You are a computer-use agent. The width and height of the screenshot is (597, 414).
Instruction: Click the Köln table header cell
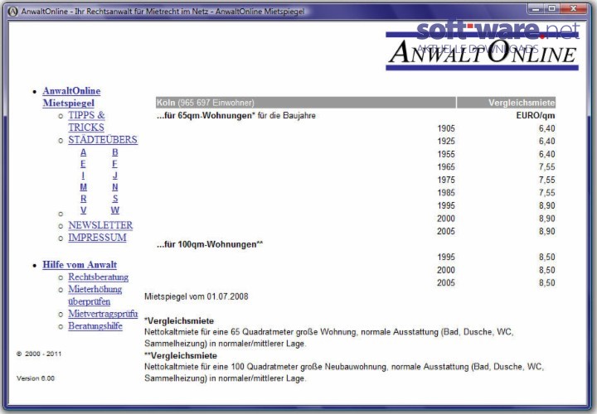pyautogui.click(x=306, y=103)
